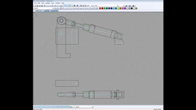Open the font name dropdown
This screenshot has height=110, width=196.
[x=118, y=6]
